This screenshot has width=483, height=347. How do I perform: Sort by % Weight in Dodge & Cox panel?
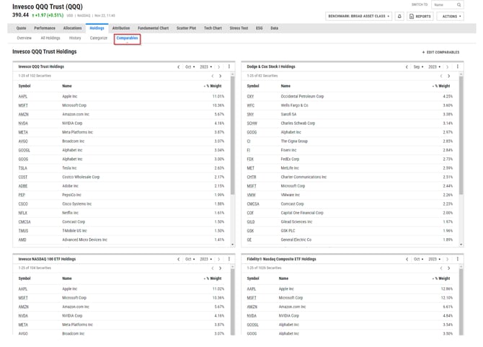coord(441,86)
